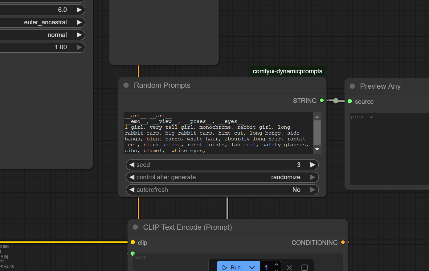Viewport: 429px width, 271px height.
Task: Click the square icon beside the cancel X
Action: 304,267
